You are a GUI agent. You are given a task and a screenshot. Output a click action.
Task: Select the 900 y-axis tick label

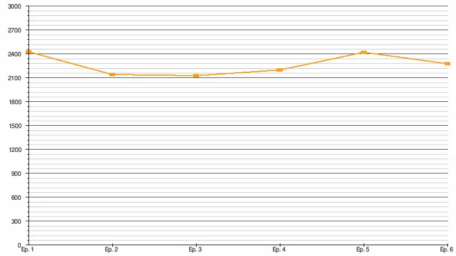coord(17,174)
